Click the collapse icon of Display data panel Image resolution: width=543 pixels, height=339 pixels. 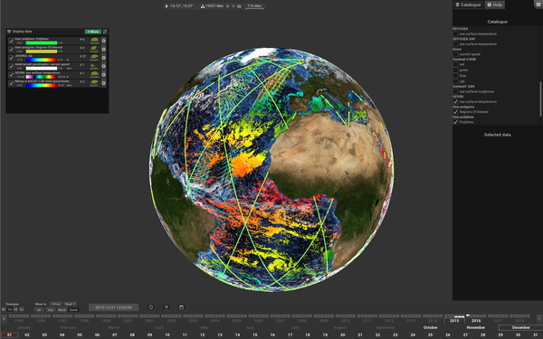(x=105, y=32)
